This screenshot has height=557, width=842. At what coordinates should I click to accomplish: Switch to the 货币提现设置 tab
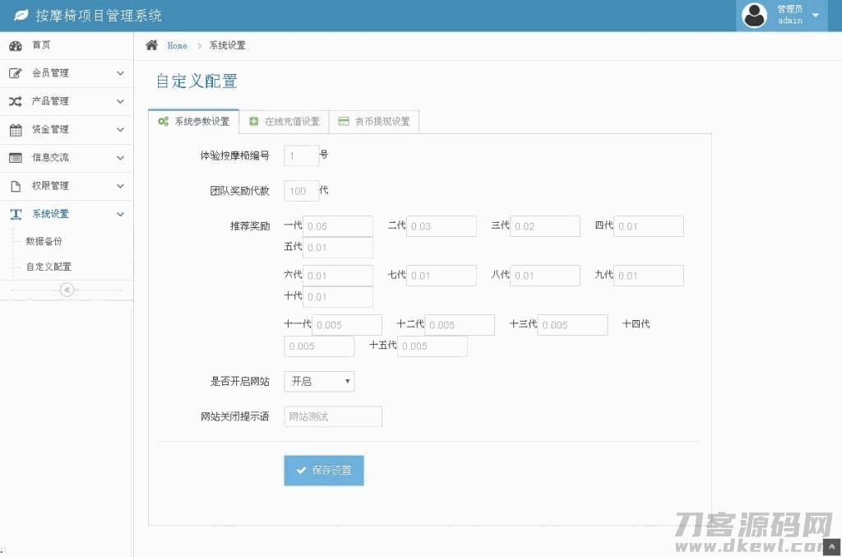[x=374, y=122]
